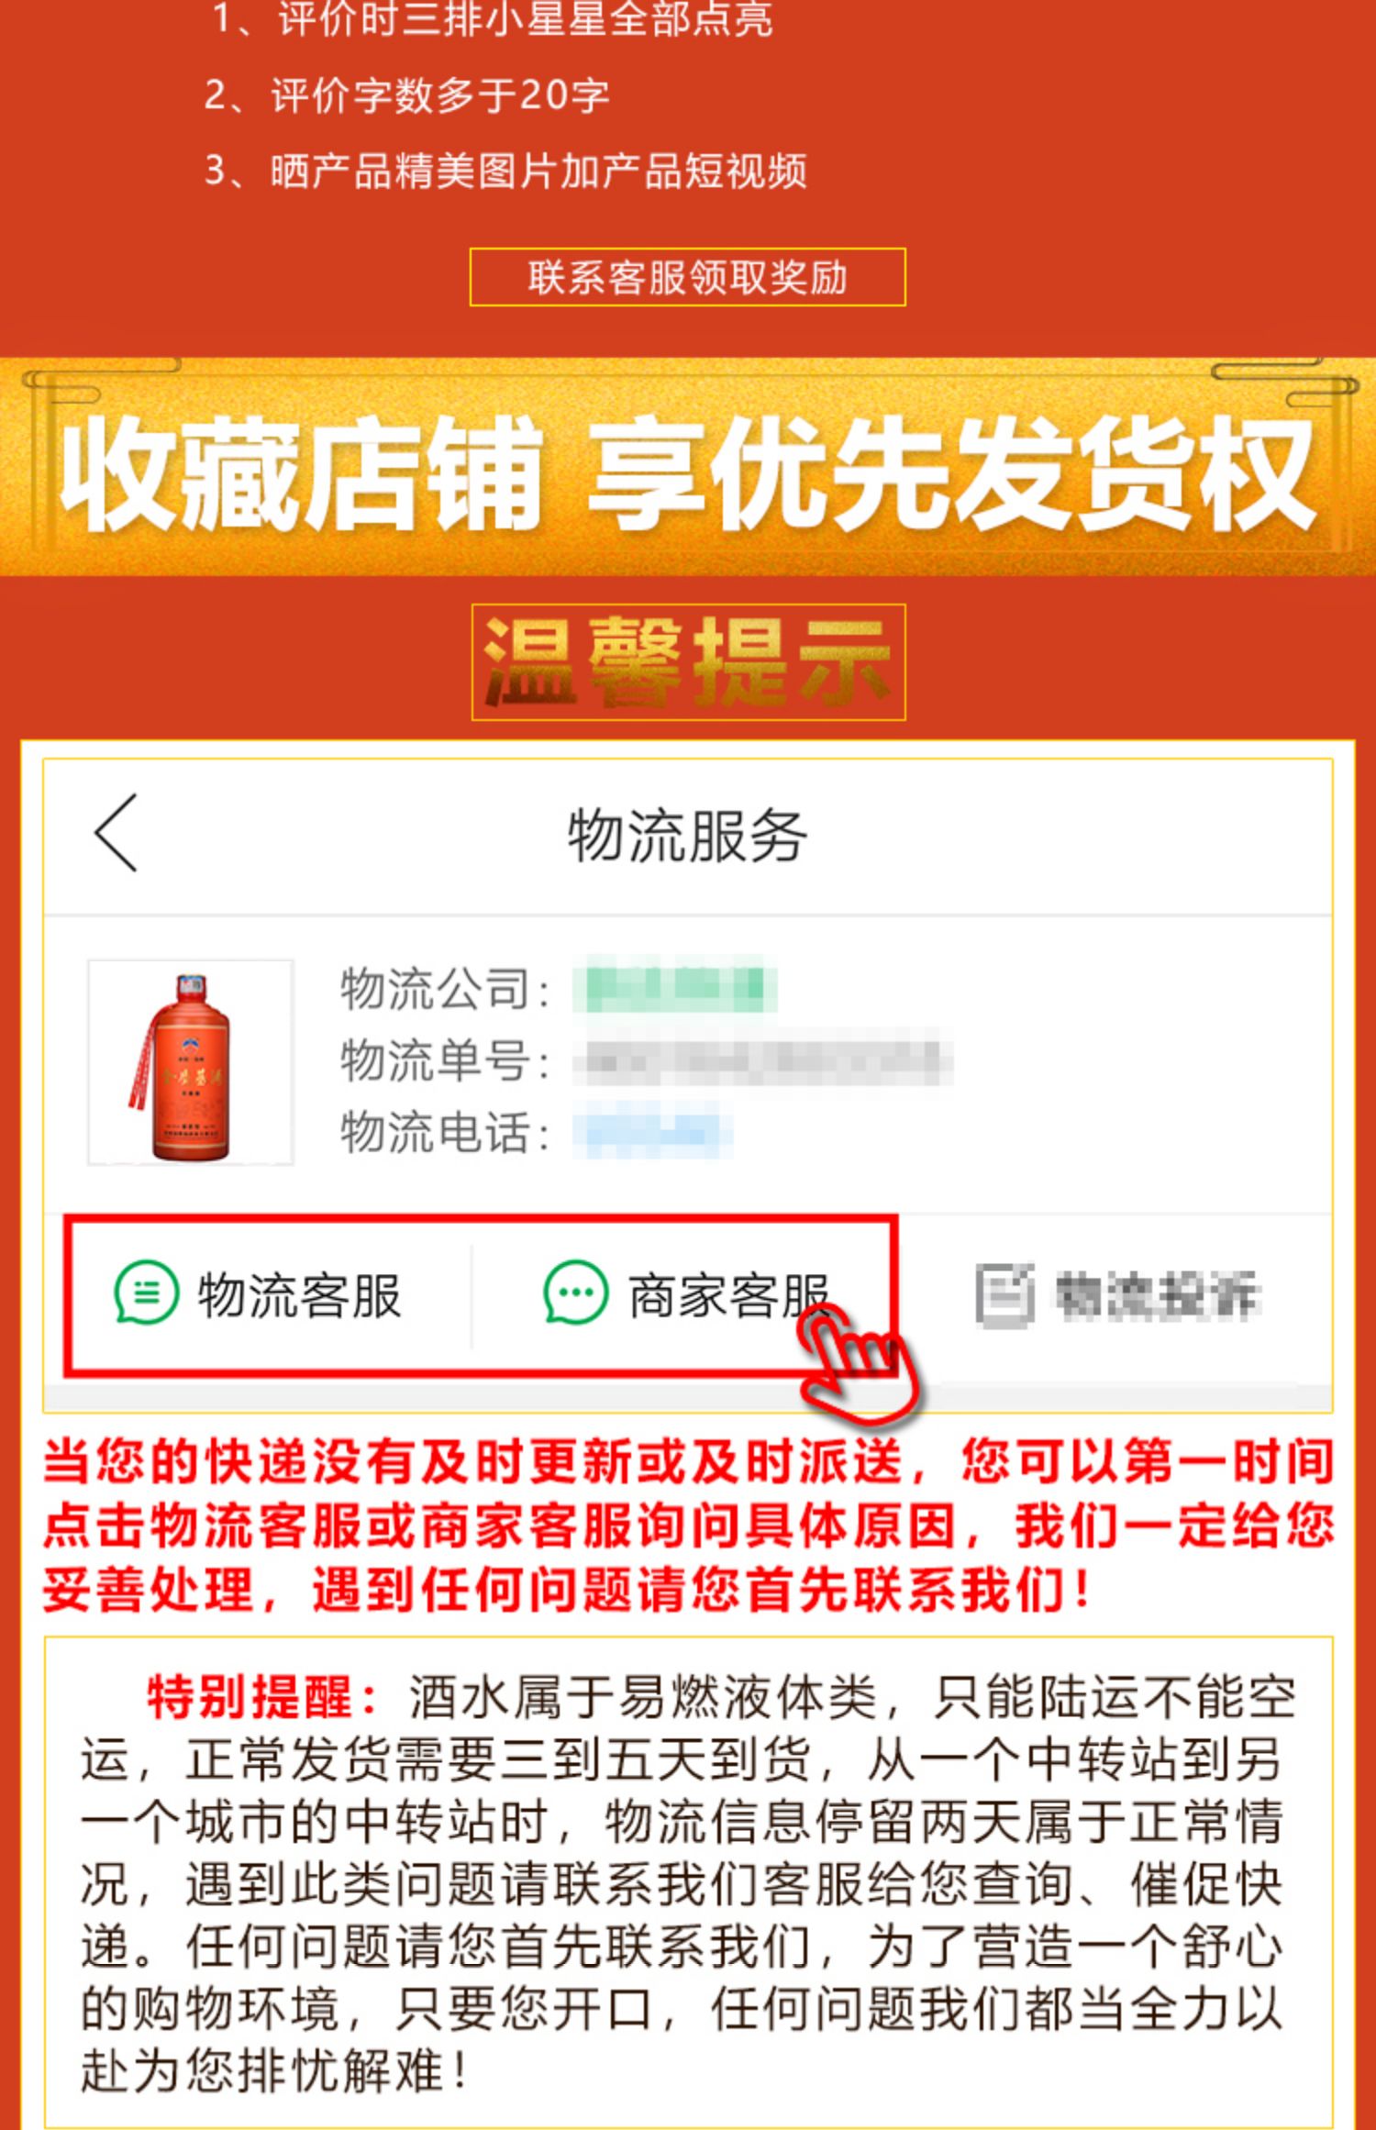Viewport: 1376px width, 2130px height.
Task: Select the 商家客服 text label
Action: click(729, 1294)
